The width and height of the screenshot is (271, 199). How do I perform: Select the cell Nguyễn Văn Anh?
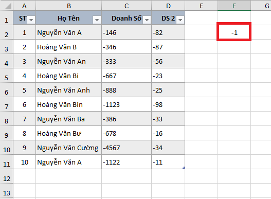click(x=68, y=90)
